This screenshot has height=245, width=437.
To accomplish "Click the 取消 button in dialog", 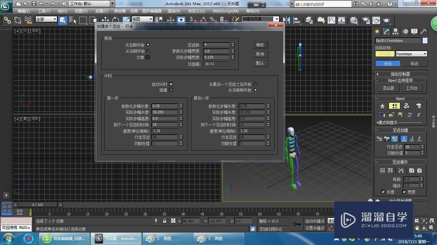I will (x=260, y=54).
